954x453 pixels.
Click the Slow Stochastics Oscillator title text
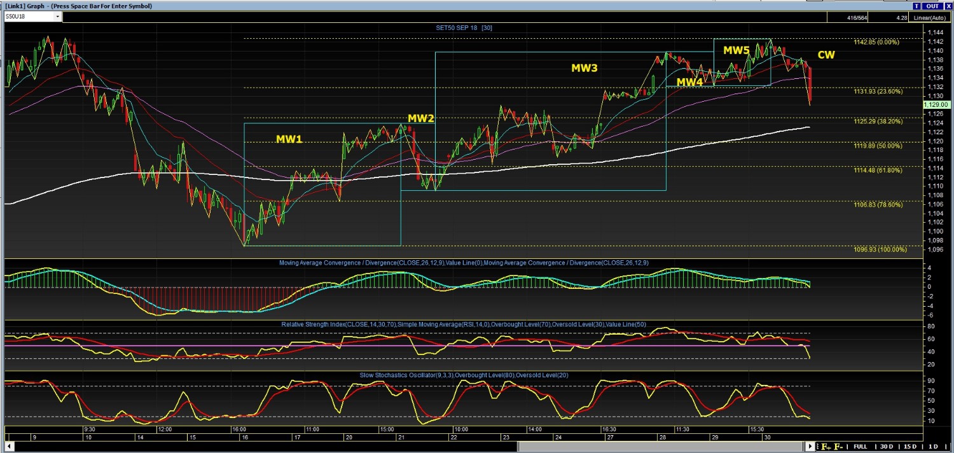coord(464,375)
